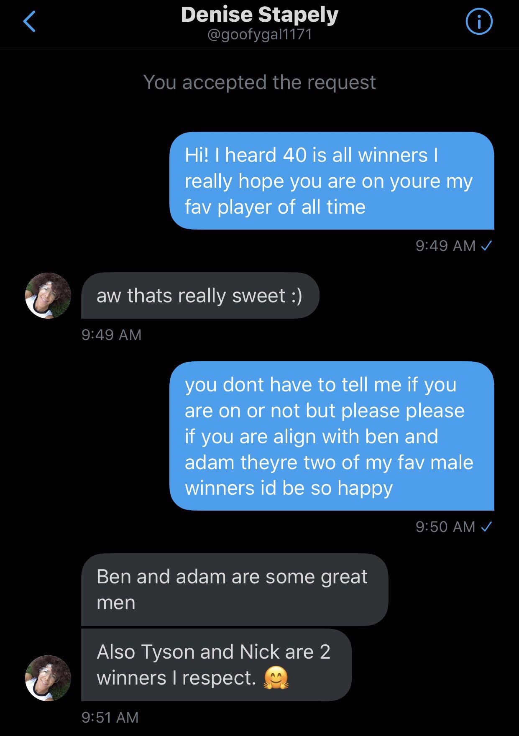
Task: Tap the sent 9:49 AM timestamp
Action: [x=445, y=245]
